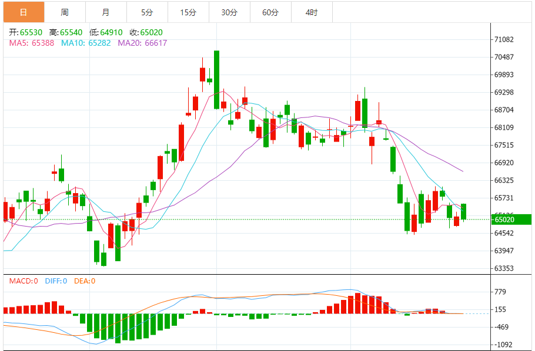Click the 155 MACD axis label

[x=500, y=310]
